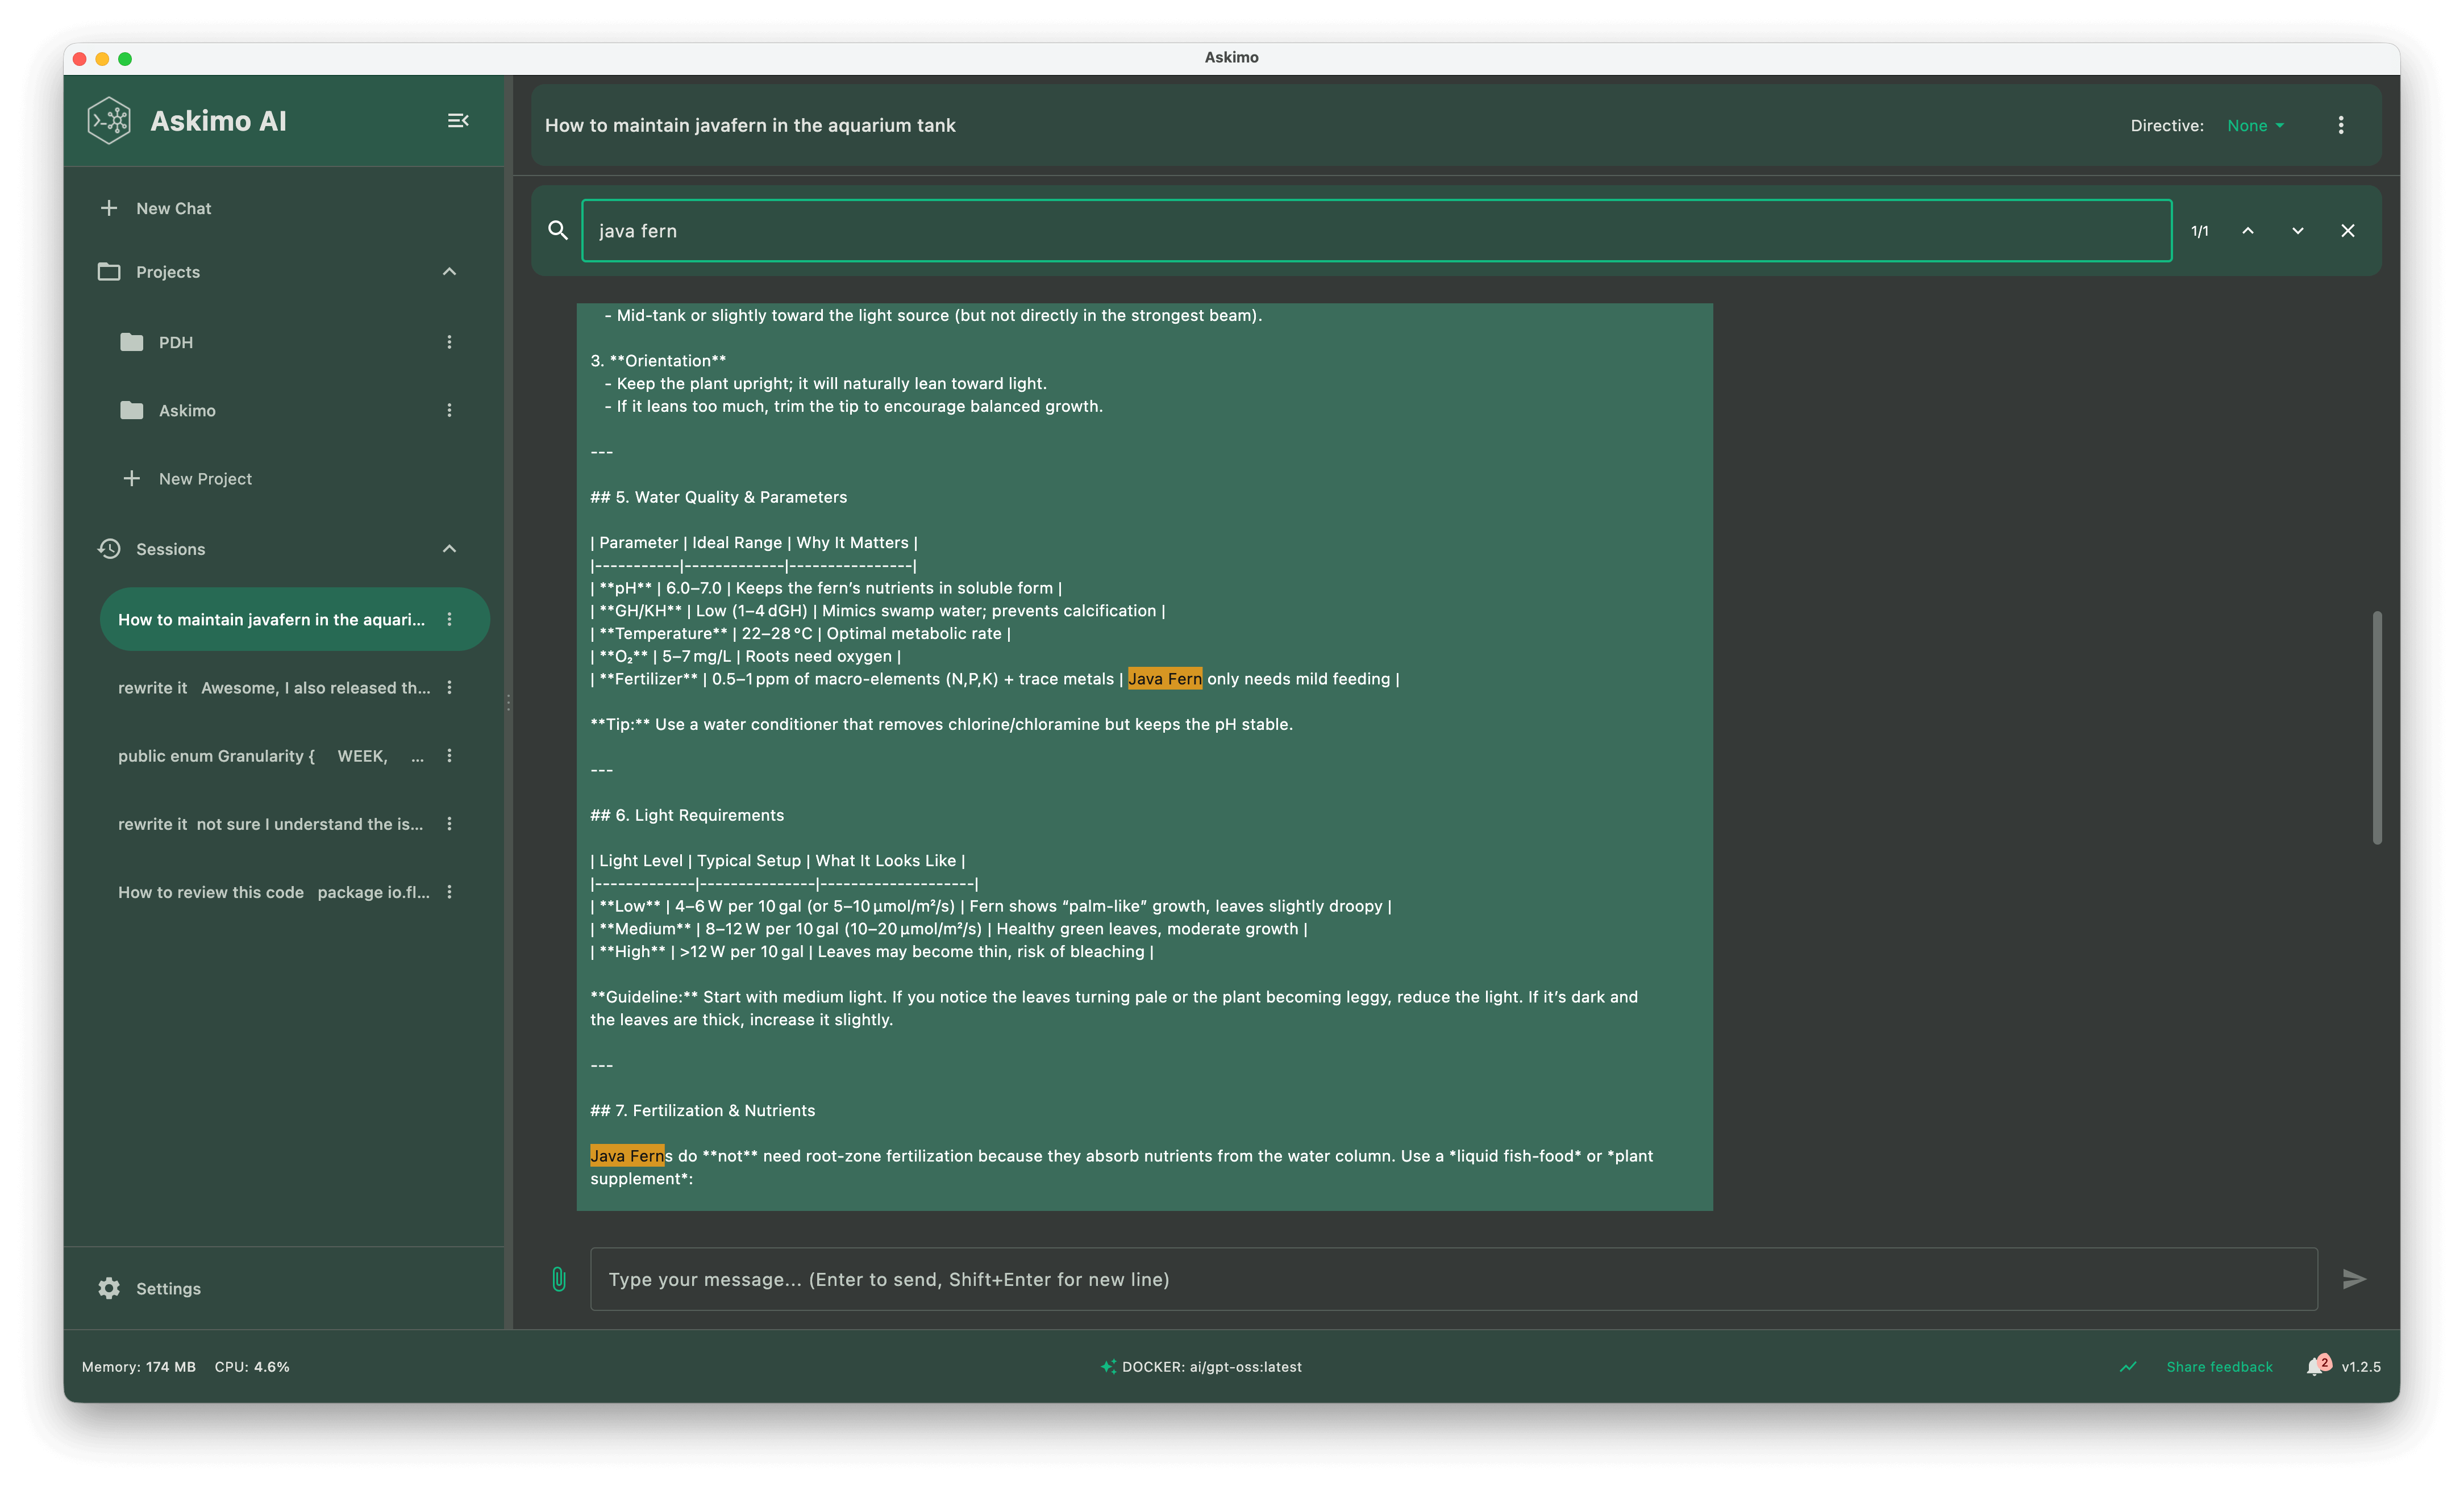2464x1487 pixels.
Task: Collapse the sidebar using the panel toggle icon
Action: click(x=458, y=120)
